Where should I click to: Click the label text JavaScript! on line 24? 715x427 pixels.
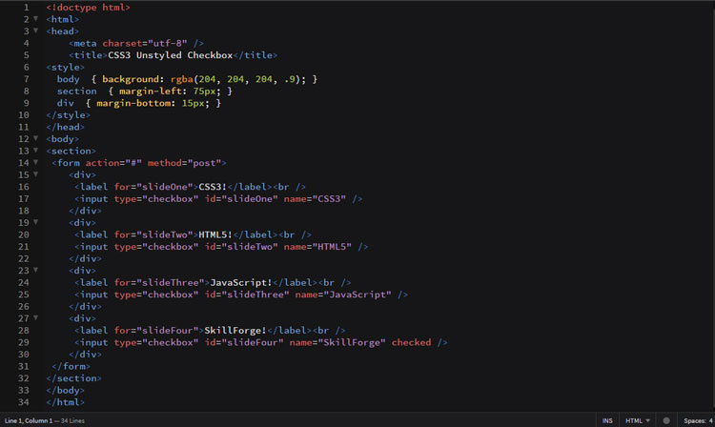point(241,282)
